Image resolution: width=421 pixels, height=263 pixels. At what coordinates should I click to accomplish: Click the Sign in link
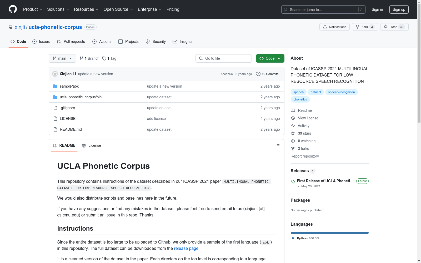point(377,9)
